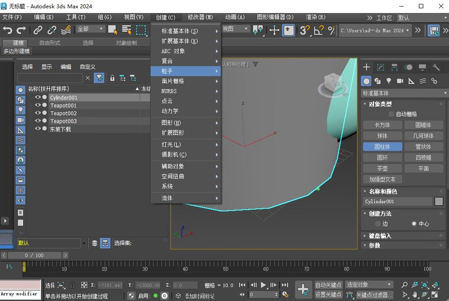Select Space Warps category icon
This screenshot has width=449, height=301.
(x=423, y=81)
